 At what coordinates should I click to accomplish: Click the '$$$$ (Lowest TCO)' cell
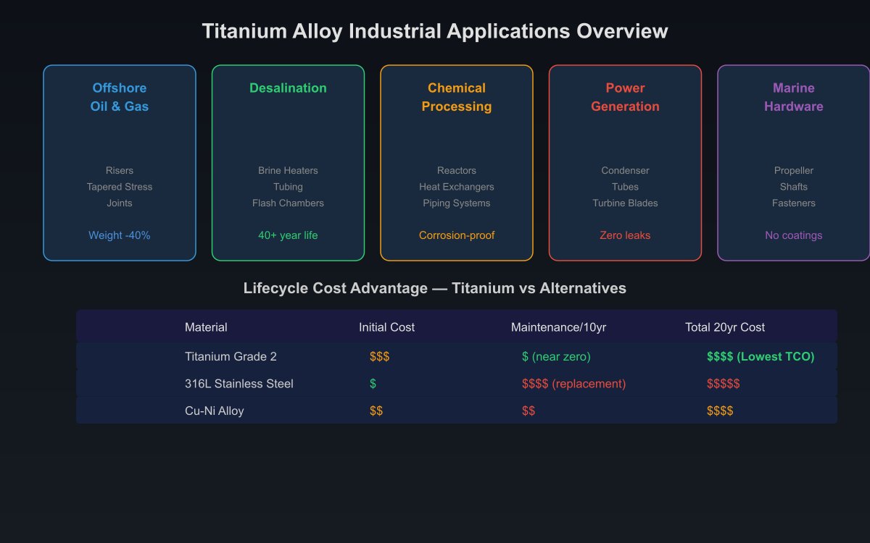pyautogui.click(x=761, y=356)
